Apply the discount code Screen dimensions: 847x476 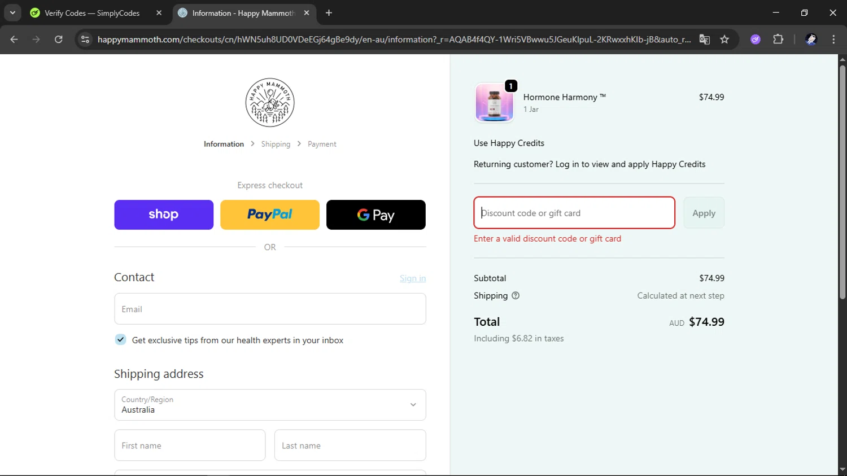point(704,213)
